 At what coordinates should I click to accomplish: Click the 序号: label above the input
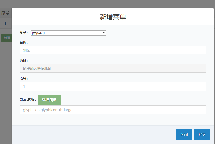coord(24,79)
